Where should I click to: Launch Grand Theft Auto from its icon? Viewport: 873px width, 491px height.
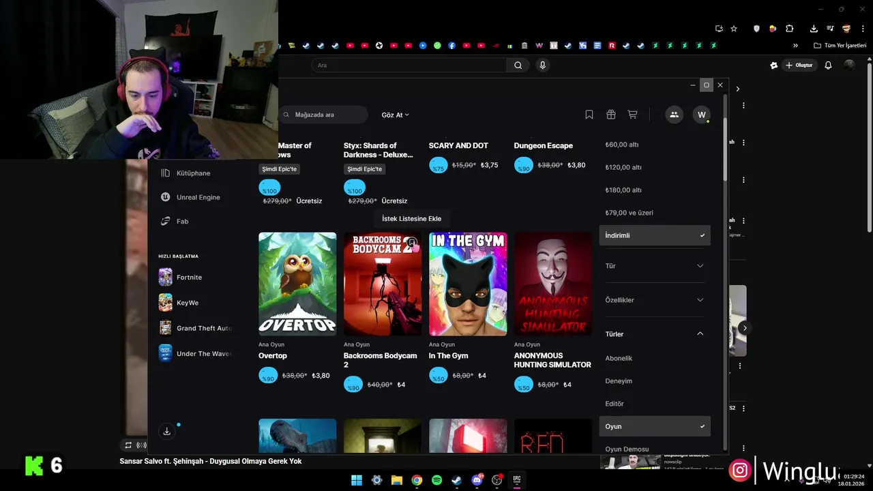click(165, 328)
